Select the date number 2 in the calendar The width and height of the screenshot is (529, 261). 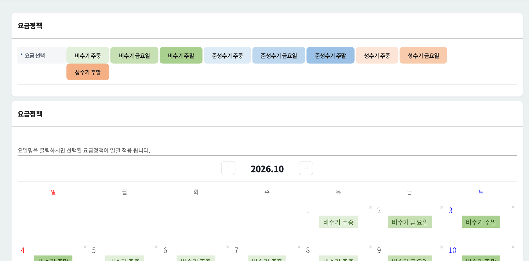tap(379, 211)
